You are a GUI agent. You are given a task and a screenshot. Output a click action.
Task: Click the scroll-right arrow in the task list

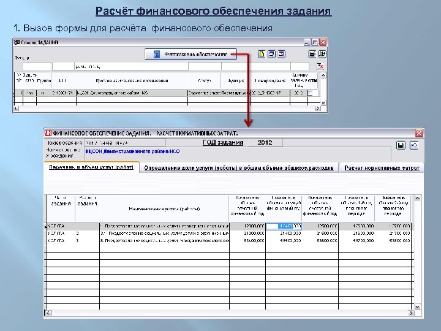(x=317, y=108)
